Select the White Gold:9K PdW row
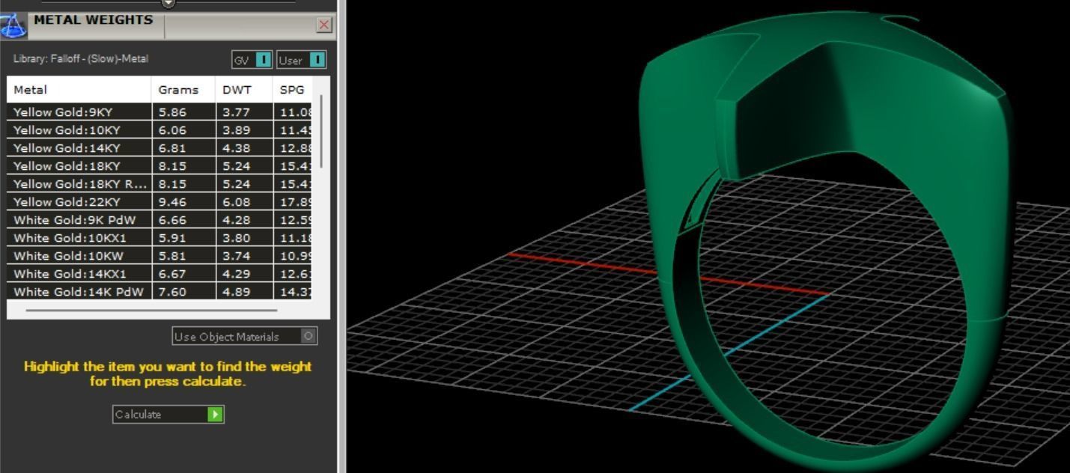This screenshot has width=1070, height=473. pyautogui.click(x=159, y=220)
